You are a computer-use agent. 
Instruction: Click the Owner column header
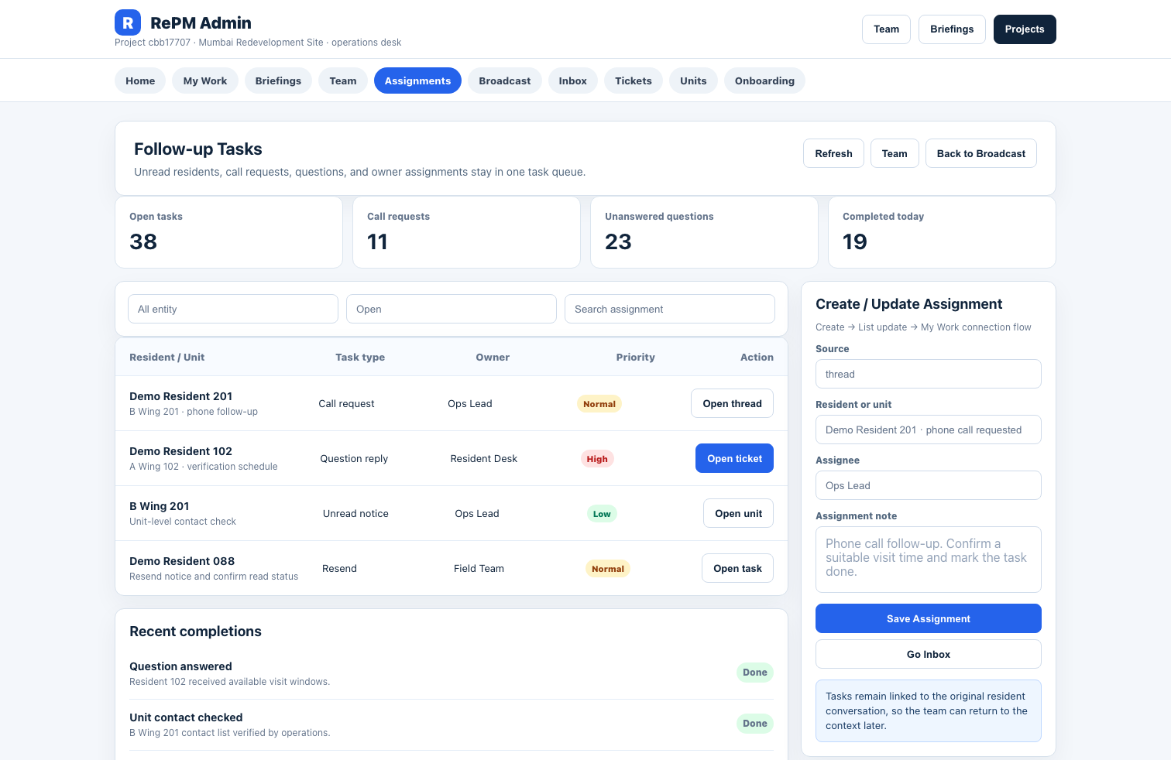(x=493, y=357)
